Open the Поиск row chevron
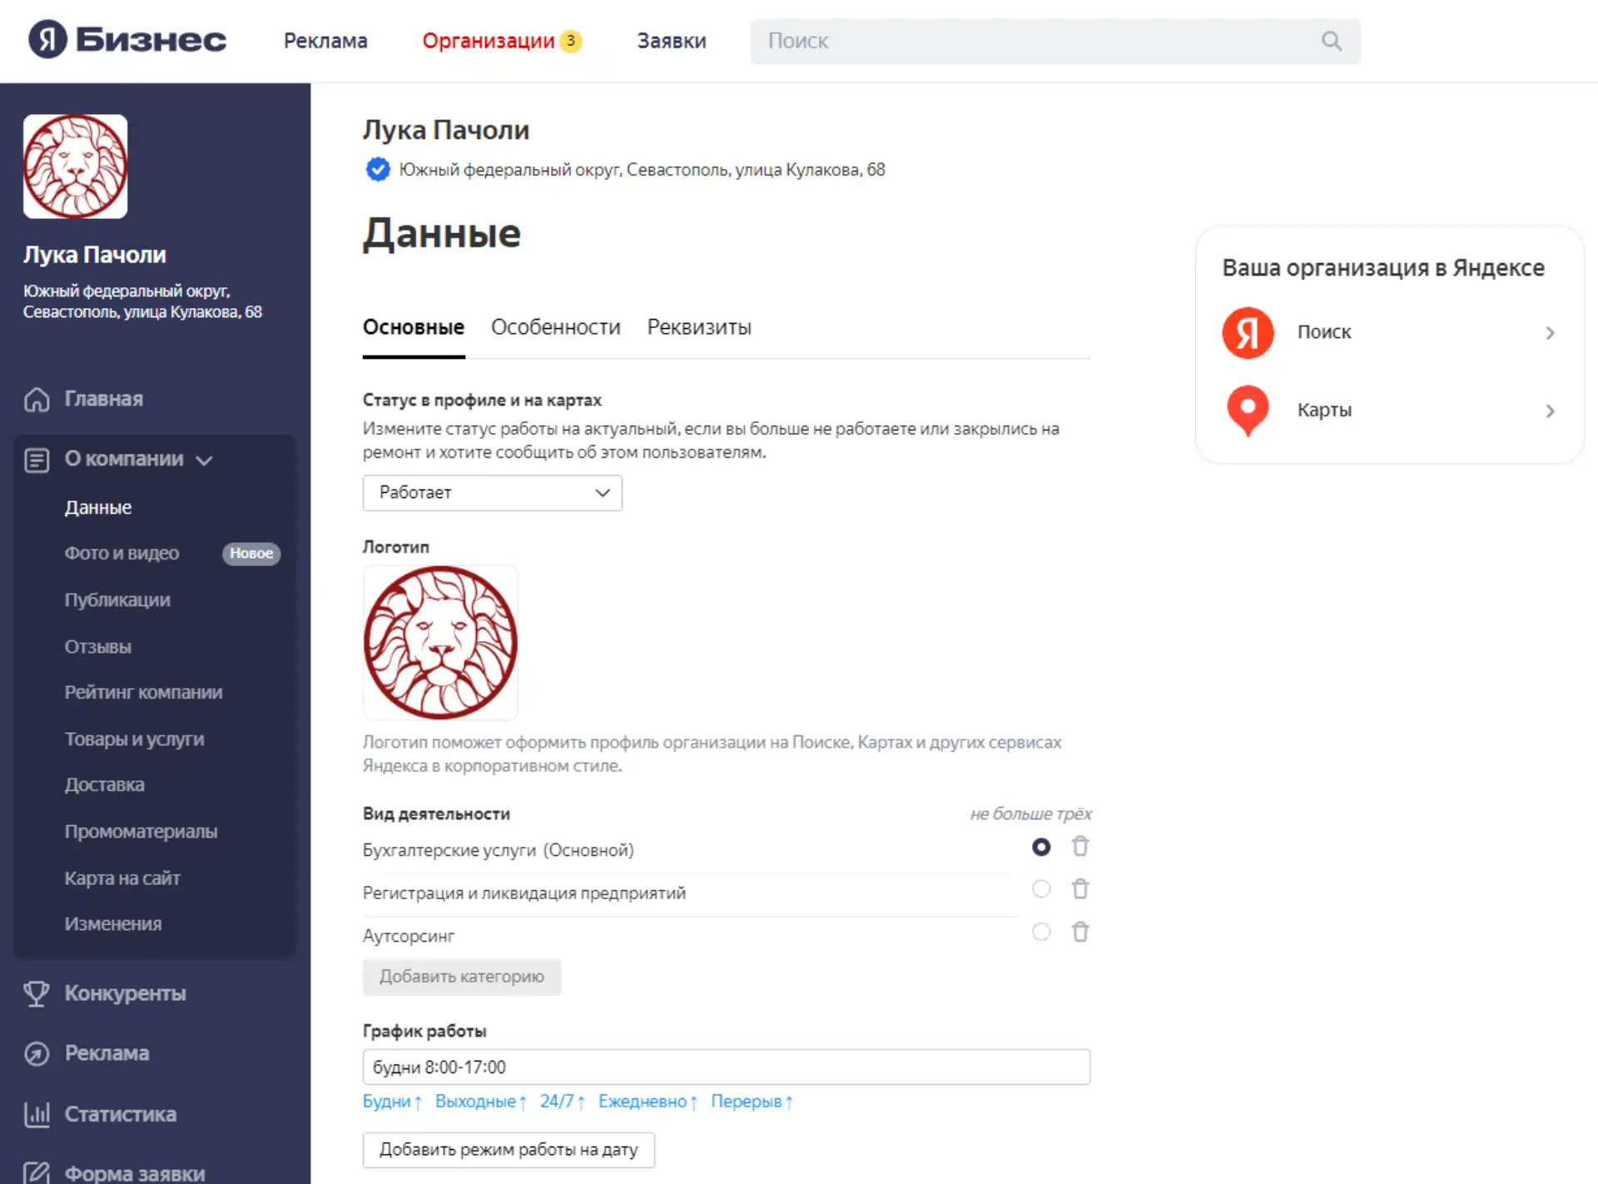The image size is (1598, 1184). (x=1550, y=333)
